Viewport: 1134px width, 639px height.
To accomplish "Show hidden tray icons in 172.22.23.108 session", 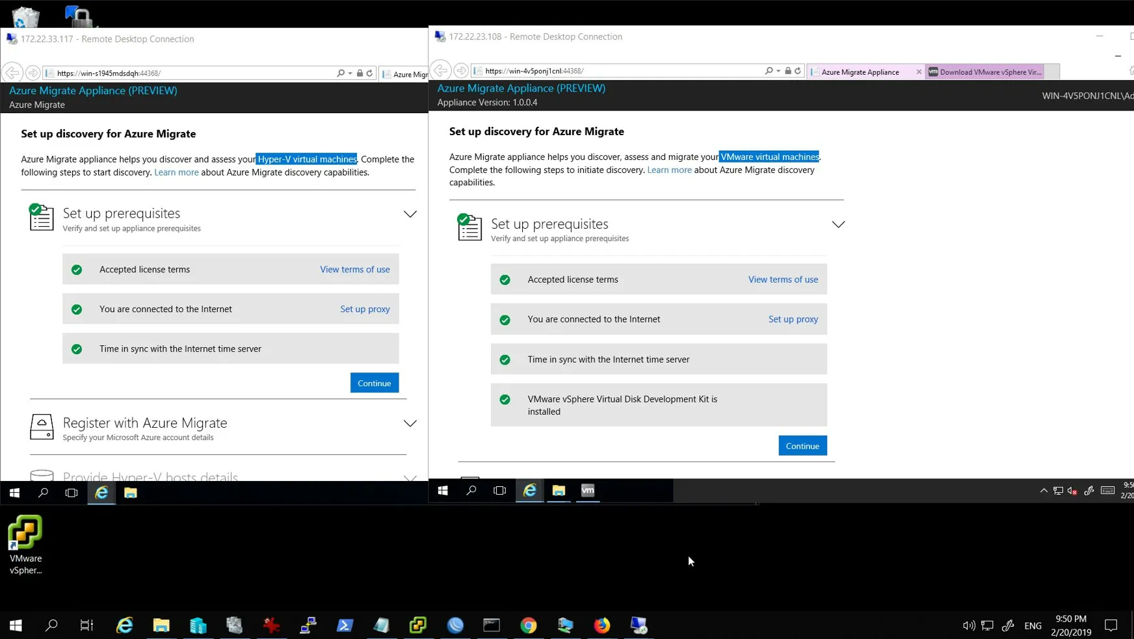I will [x=1044, y=491].
